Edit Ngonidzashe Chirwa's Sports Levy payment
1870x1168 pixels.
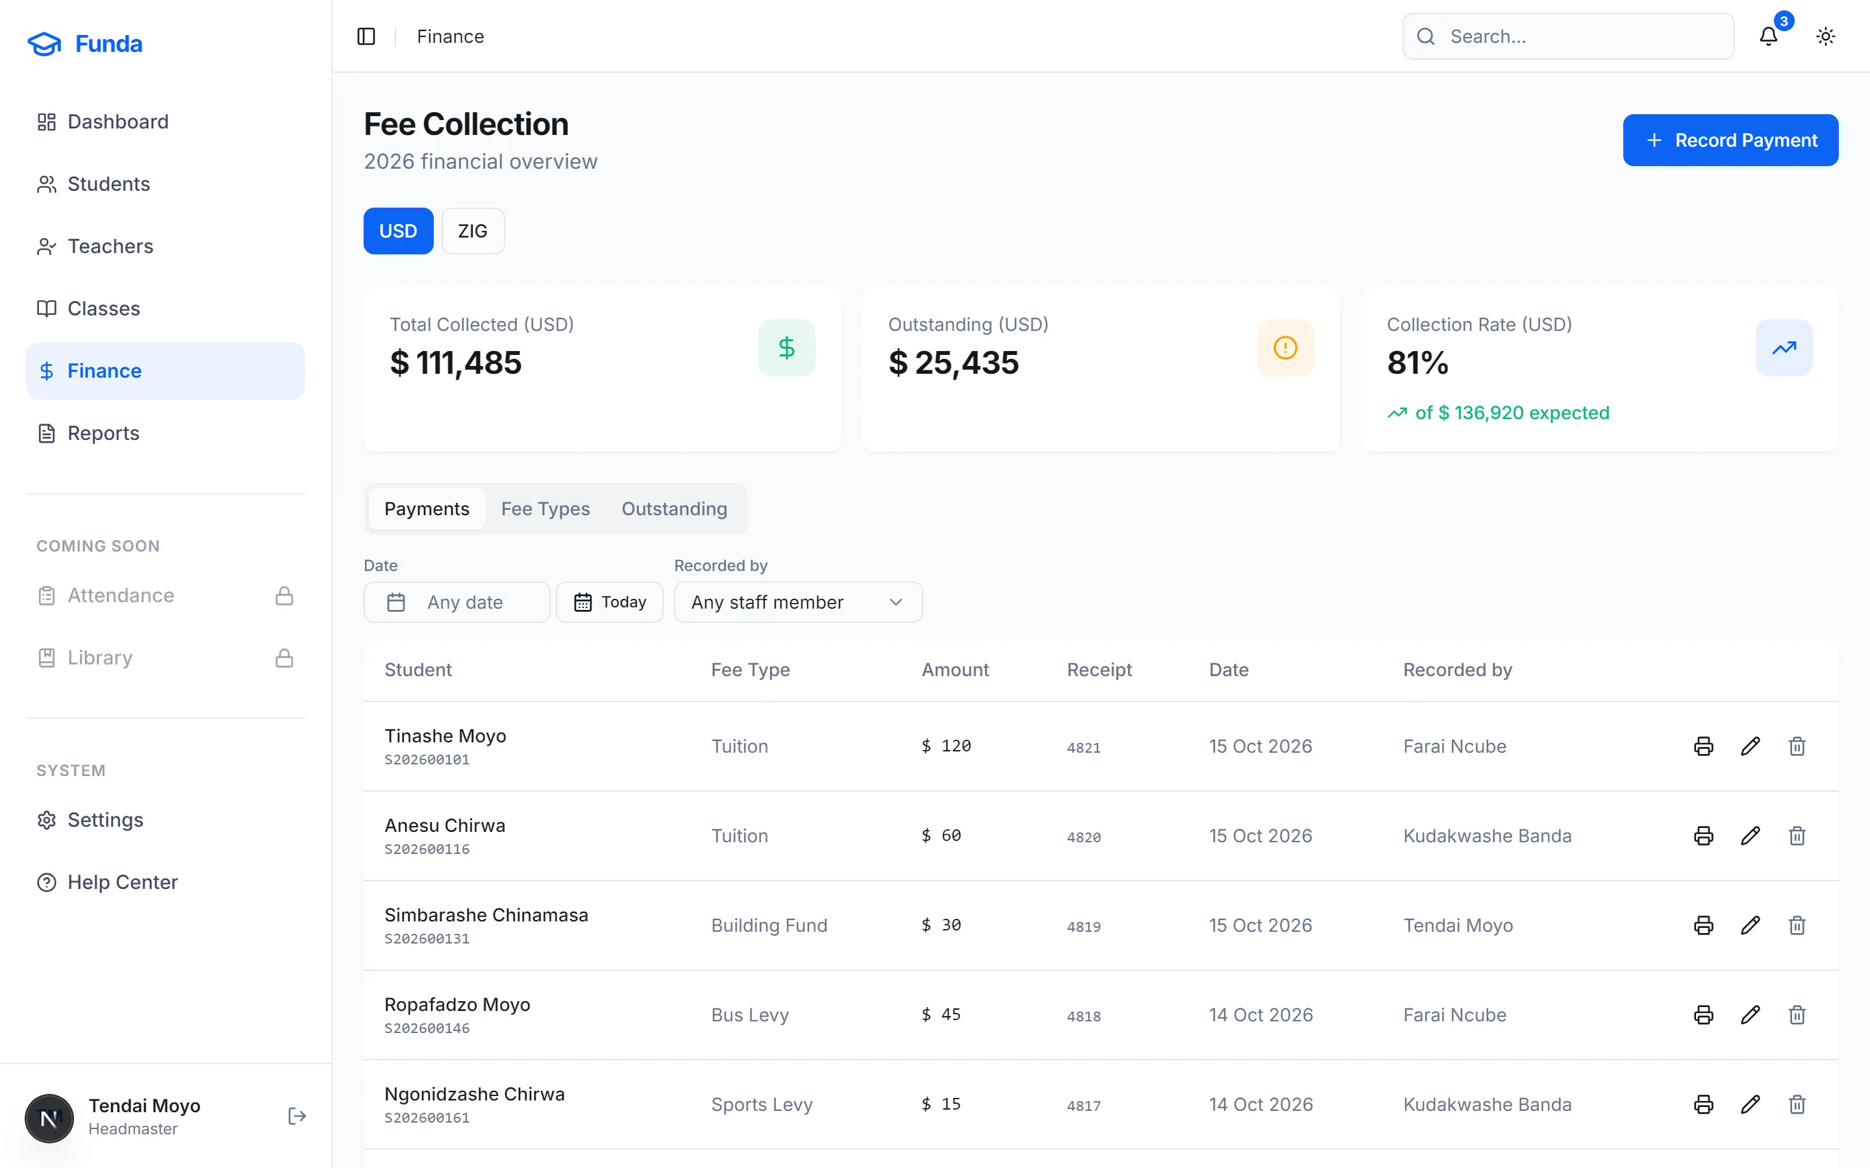1751,1104
